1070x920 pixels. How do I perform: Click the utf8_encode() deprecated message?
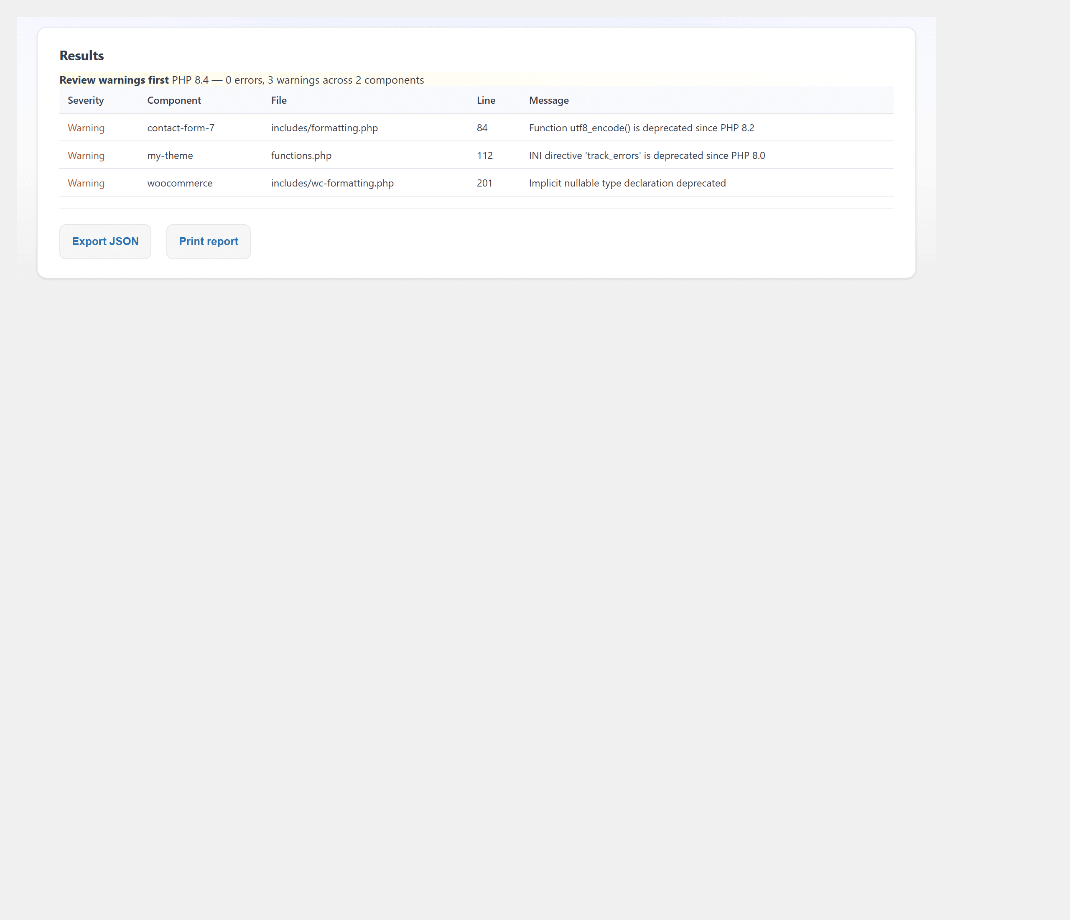tap(642, 128)
